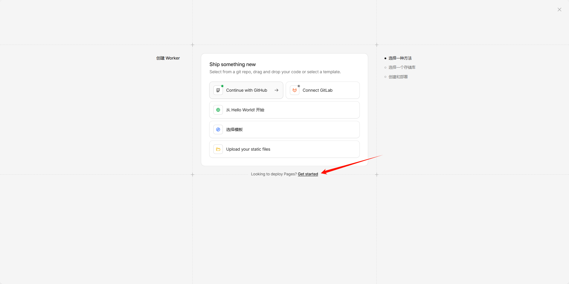Open the 选择模板 template option
569x284 pixels.
click(235, 129)
